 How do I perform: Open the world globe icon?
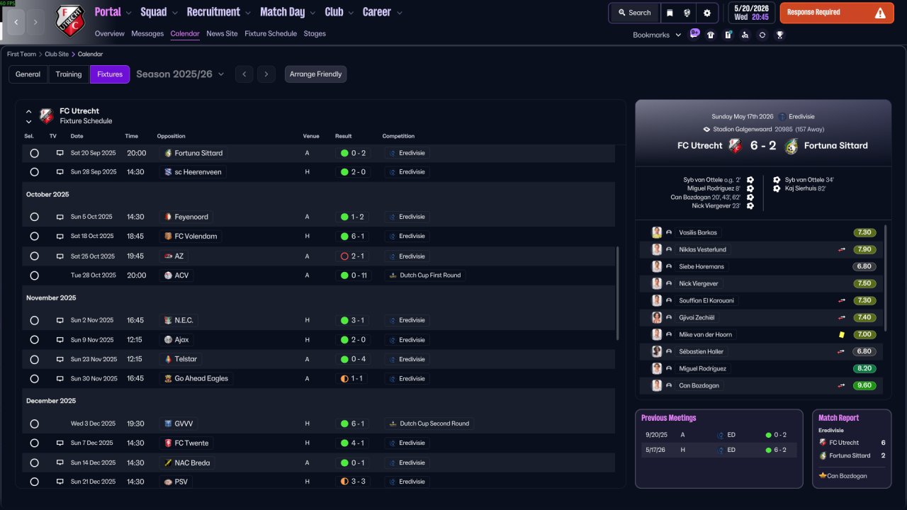(x=687, y=13)
